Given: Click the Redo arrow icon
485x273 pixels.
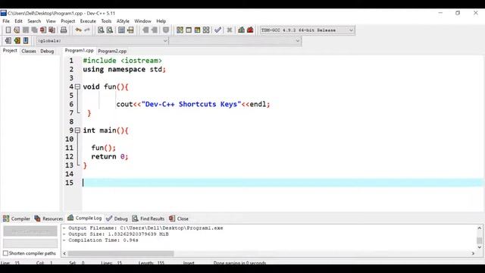Looking at the screenshot, I should click(87, 30).
